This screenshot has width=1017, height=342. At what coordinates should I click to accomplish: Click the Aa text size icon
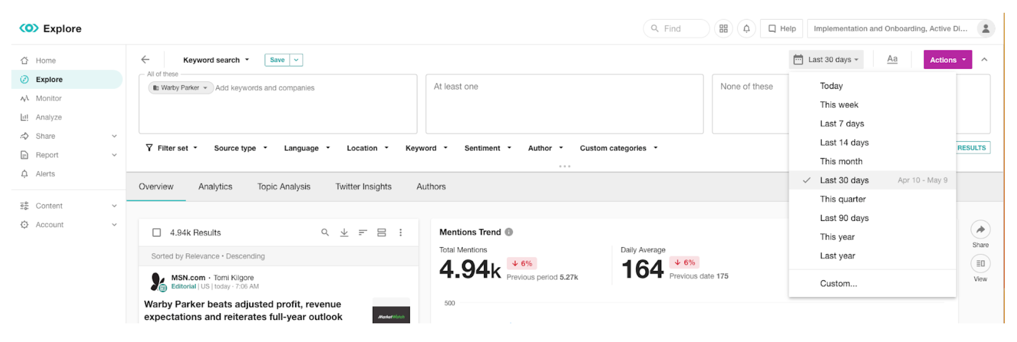coord(892,59)
